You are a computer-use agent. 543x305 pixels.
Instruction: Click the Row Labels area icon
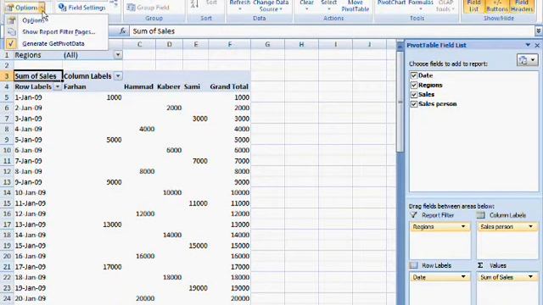(413, 265)
